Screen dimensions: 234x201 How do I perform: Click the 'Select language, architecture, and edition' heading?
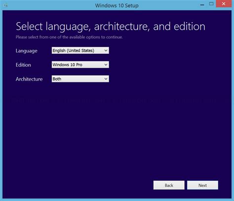[x=111, y=27]
